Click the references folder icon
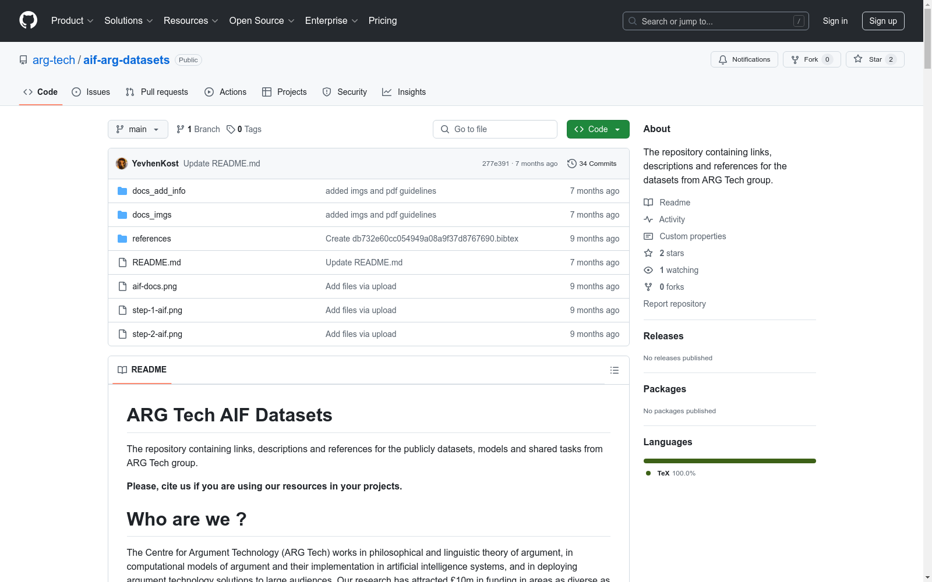Screen dimensions: 932x582 pyautogui.click(x=122, y=239)
